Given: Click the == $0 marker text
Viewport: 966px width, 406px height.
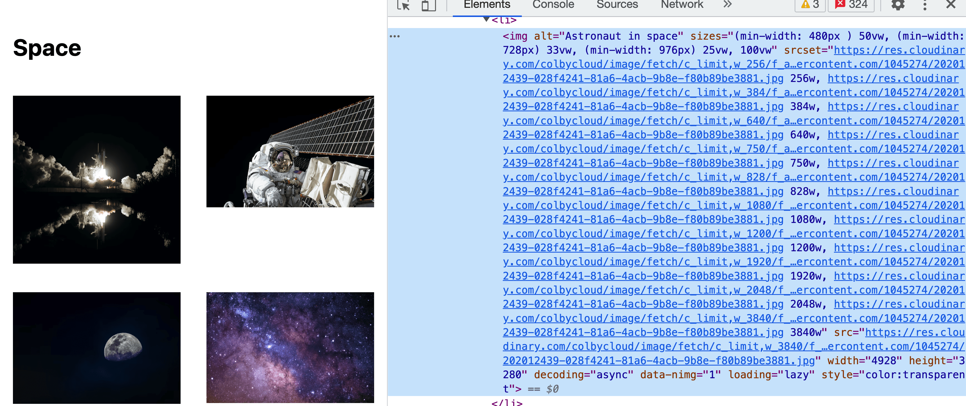Looking at the screenshot, I should 543,389.
